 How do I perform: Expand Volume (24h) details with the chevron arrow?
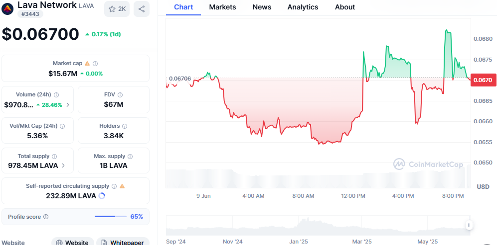(68, 105)
